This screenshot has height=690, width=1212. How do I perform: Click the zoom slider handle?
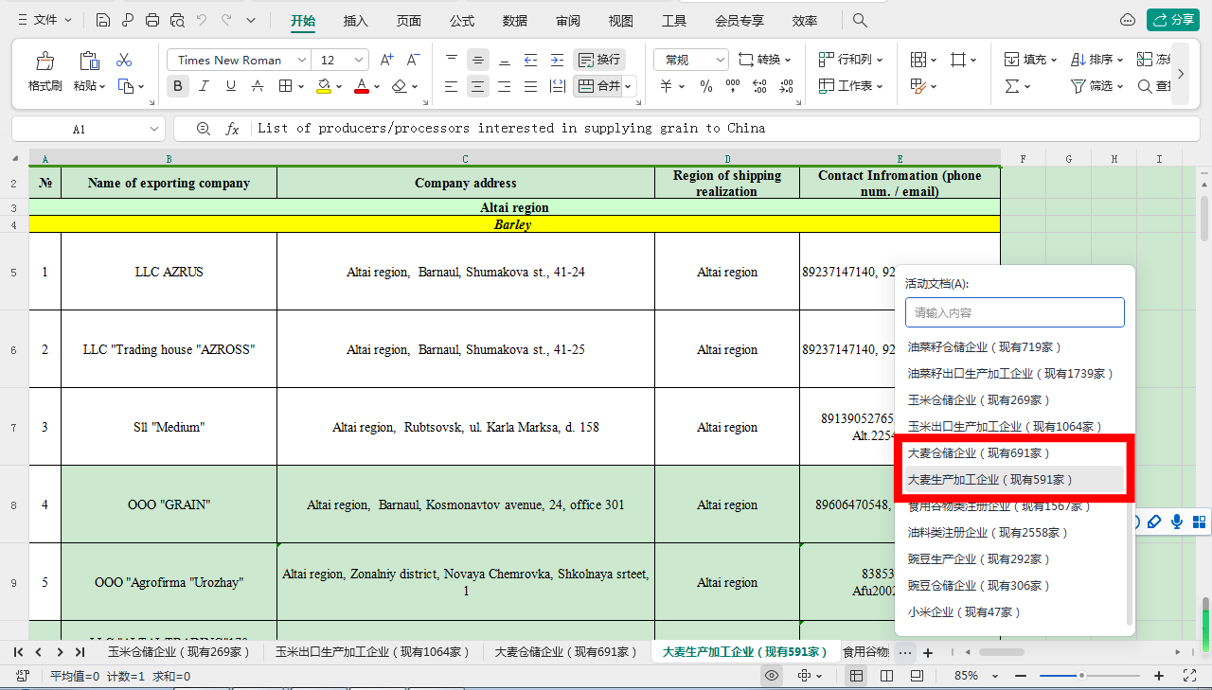click(x=1081, y=676)
